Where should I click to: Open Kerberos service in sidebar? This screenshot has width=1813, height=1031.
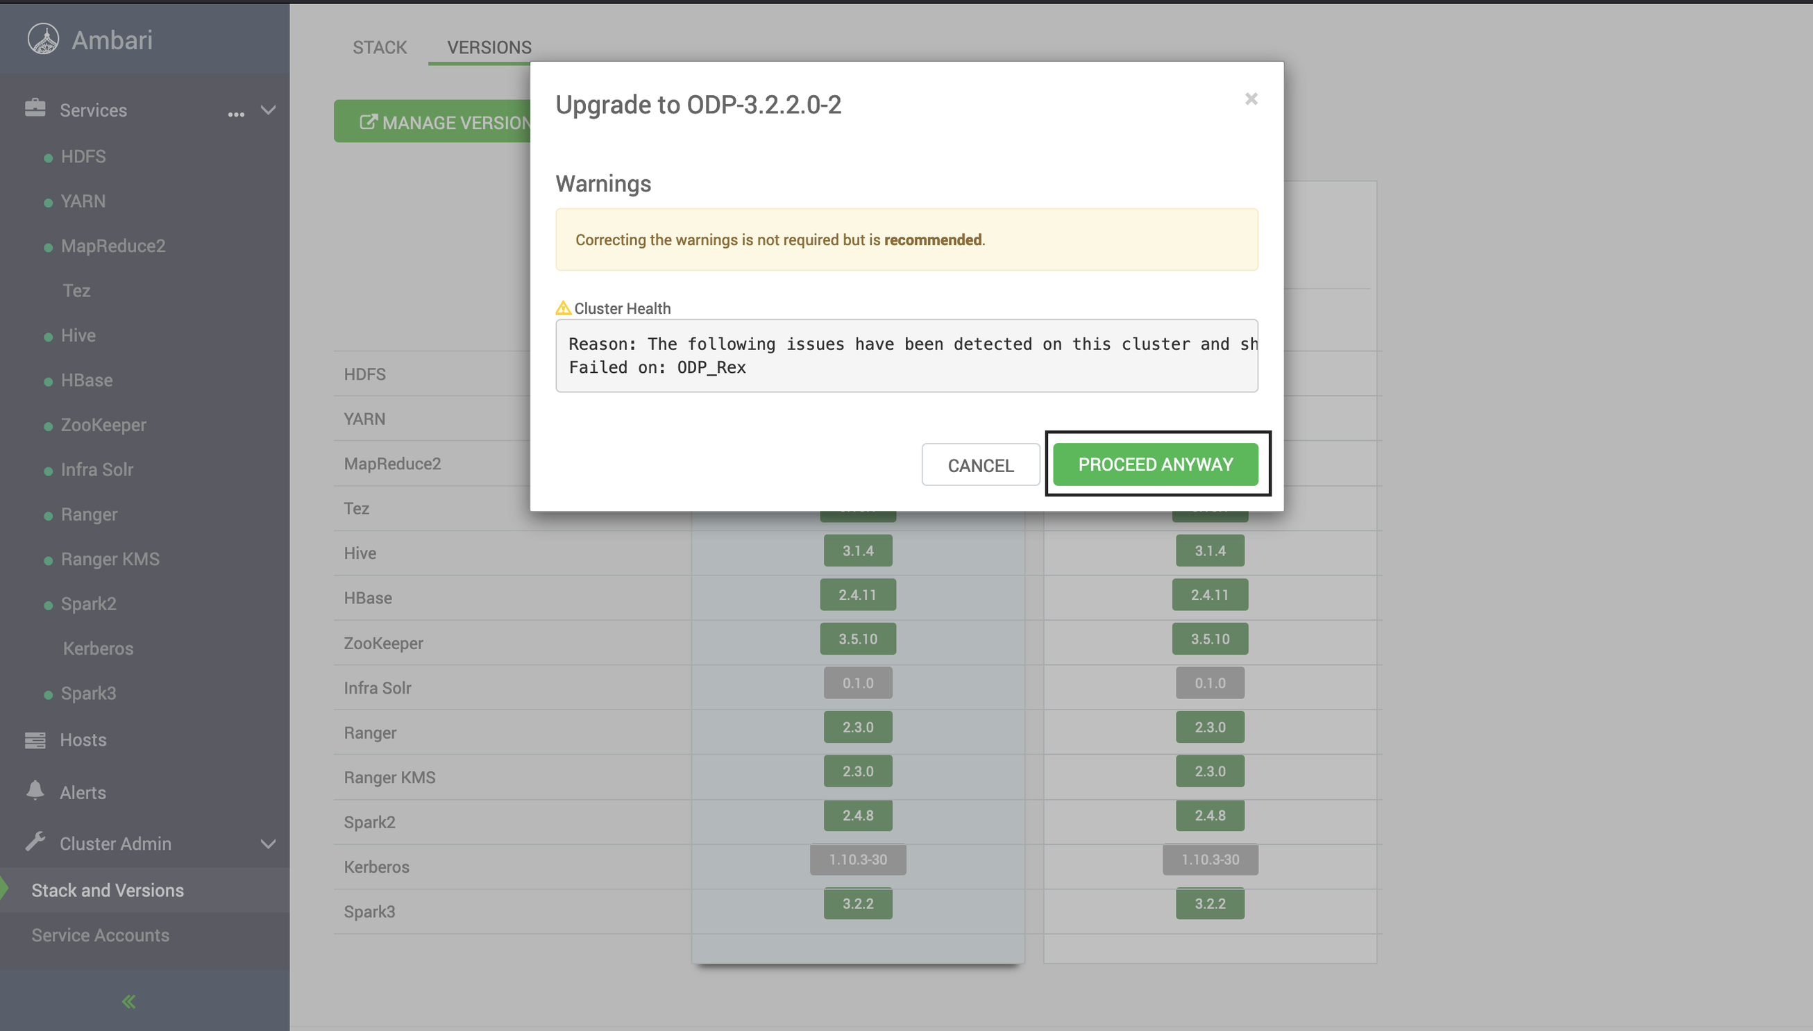click(98, 648)
